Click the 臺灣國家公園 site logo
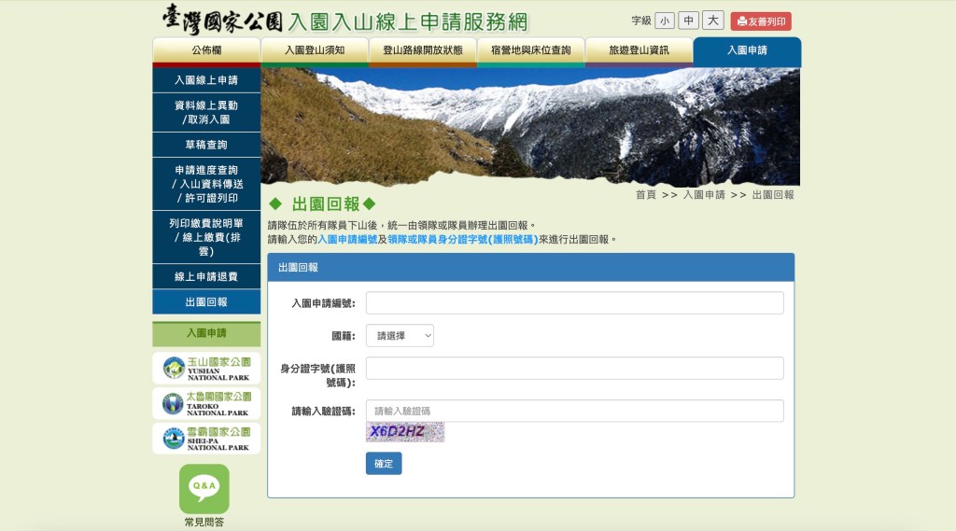956x531 pixels. point(220,19)
